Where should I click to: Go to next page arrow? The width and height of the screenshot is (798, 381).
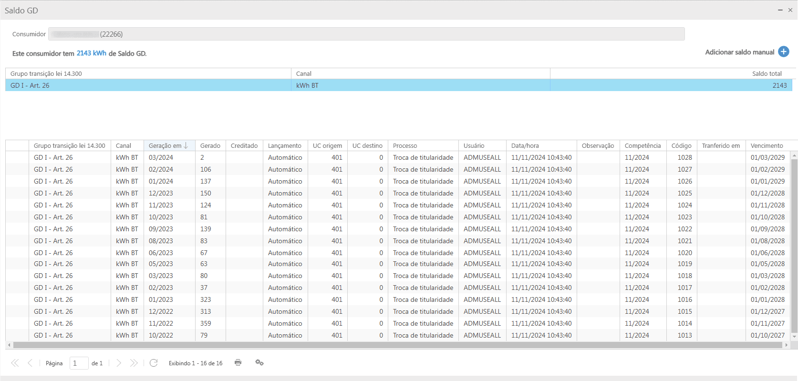[x=119, y=363]
